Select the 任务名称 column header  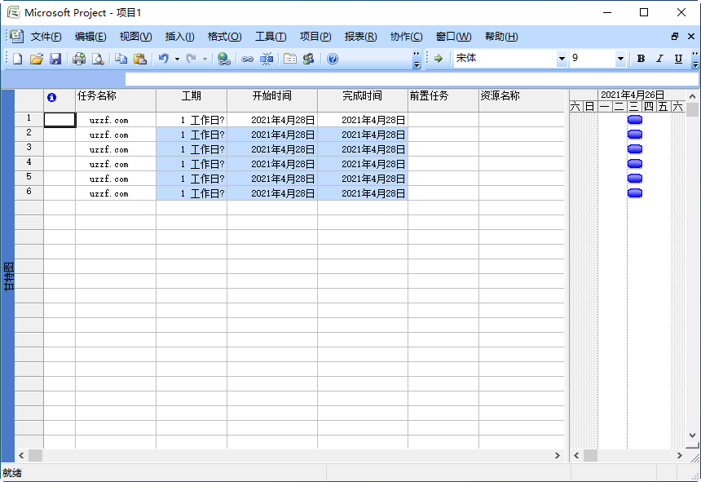116,100
